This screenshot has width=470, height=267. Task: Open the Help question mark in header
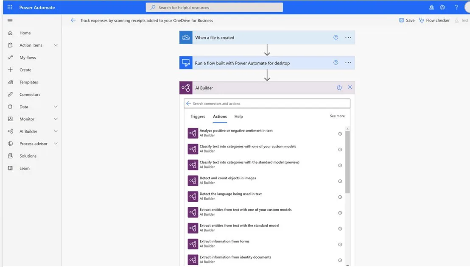pos(456,7)
